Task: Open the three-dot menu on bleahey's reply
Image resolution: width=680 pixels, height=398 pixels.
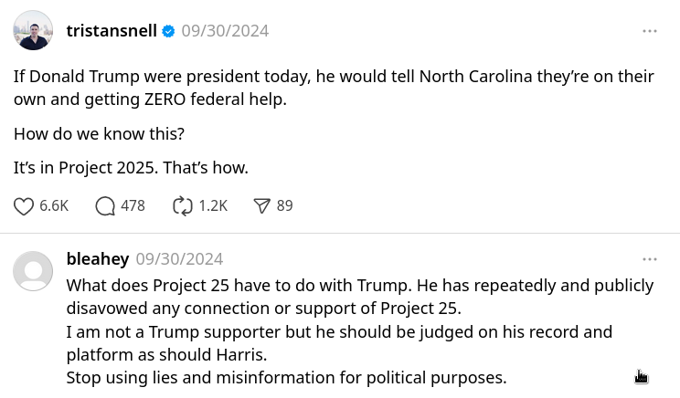Action: coord(650,259)
